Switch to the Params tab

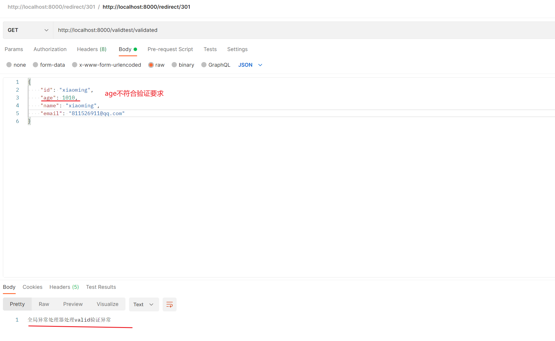point(14,49)
